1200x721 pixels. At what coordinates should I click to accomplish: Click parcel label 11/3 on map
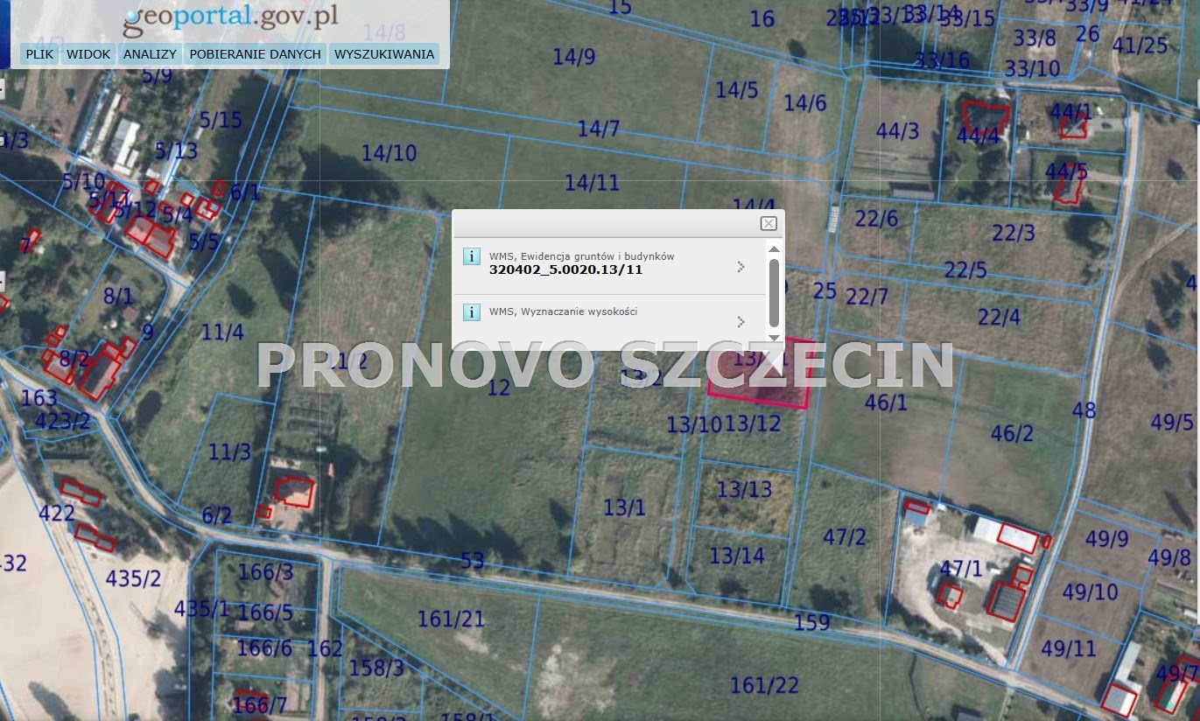[230, 452]
